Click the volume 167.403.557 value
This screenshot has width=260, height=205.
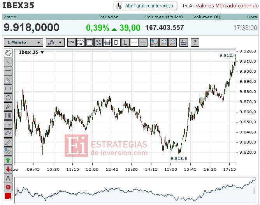165,28
